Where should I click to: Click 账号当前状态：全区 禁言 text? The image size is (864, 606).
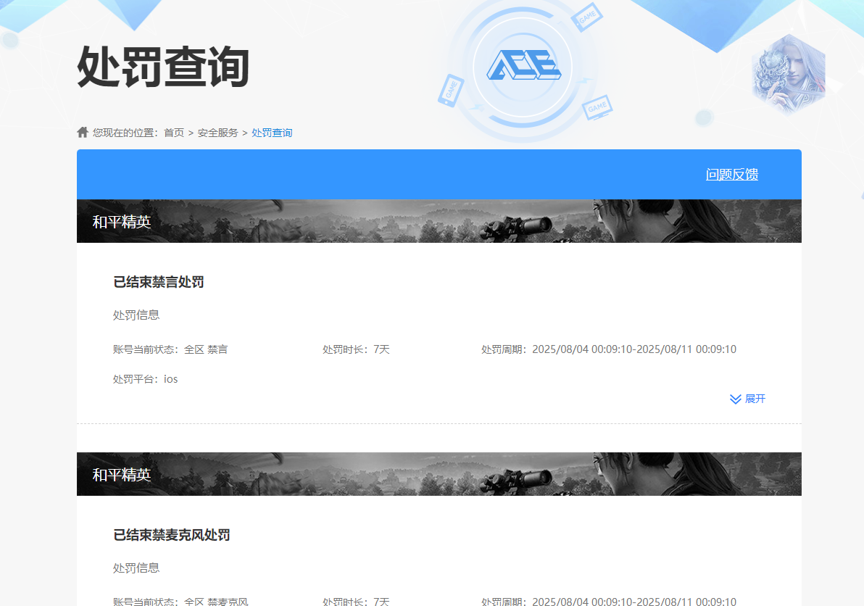[170, 349]
